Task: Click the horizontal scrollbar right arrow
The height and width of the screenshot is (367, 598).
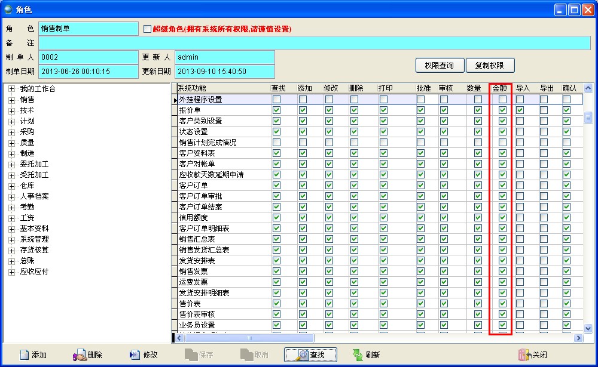Action: pyautogui.click(x=578, y=338)
